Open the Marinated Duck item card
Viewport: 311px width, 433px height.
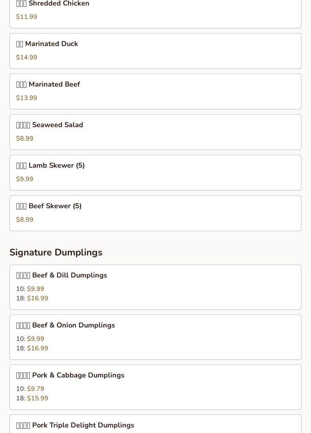(155, 51)
